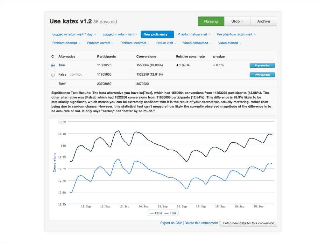The height and width of the screenshot is (244, 326).
Task: Switch to the Problem correct metric
Action: pyautogui.click(x=100, y=43)
